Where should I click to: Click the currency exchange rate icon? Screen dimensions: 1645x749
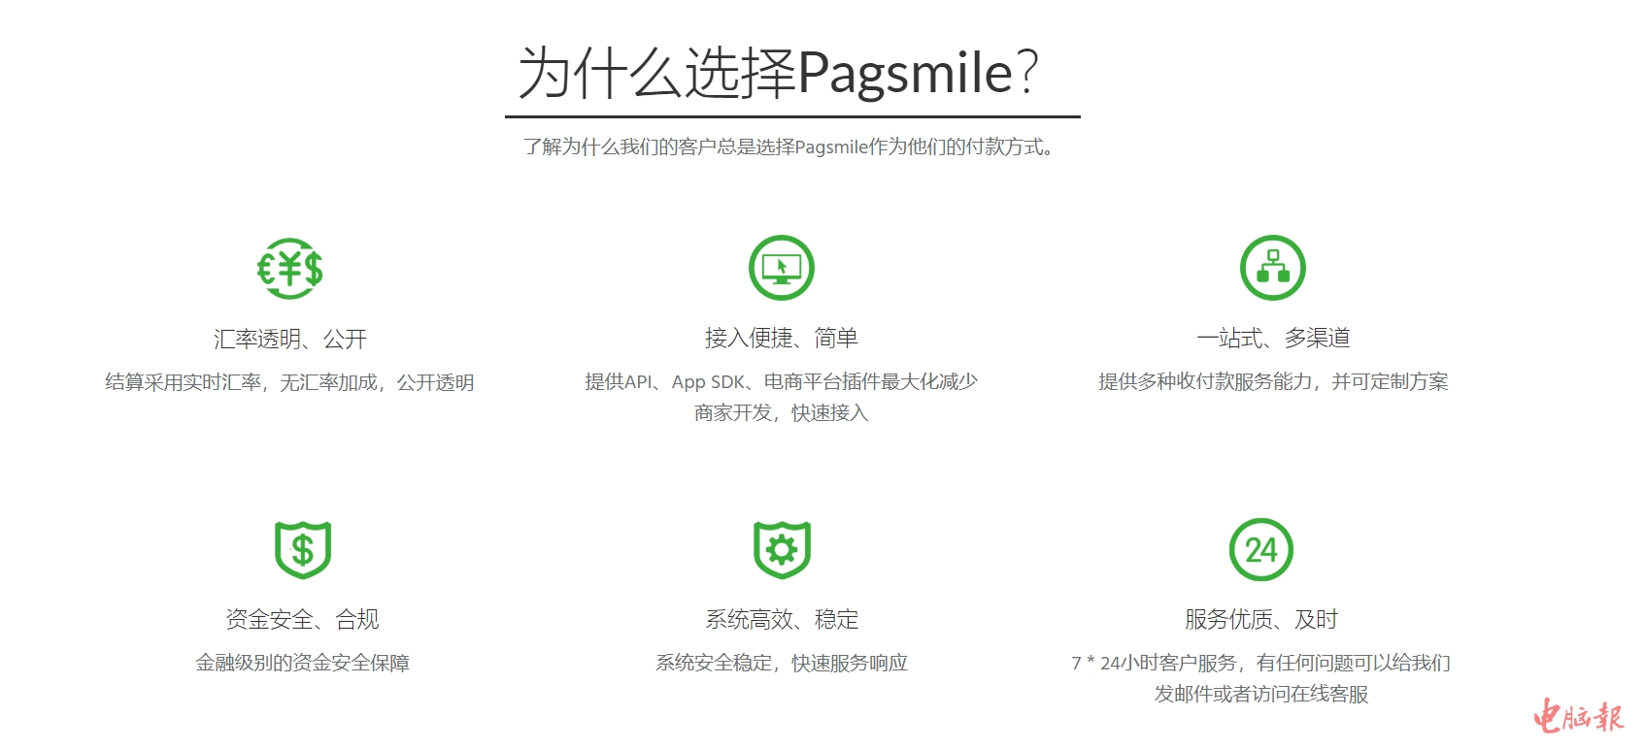point(289,269)
